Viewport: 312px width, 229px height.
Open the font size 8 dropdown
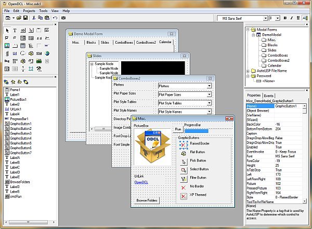click(278, 18)
